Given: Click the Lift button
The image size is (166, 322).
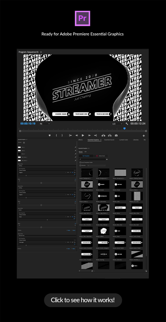Looking at the screenshot, I should [104, 136].
